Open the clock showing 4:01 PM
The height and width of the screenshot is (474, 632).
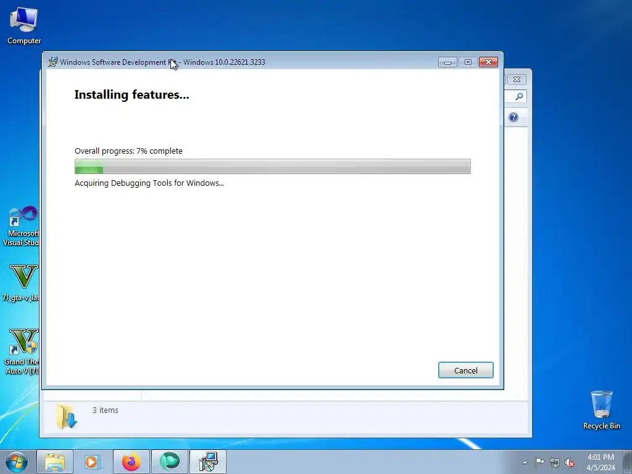point(601,462)
